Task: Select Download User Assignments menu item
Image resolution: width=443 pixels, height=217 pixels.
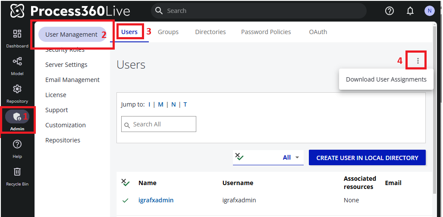Action: pos(386,79)
